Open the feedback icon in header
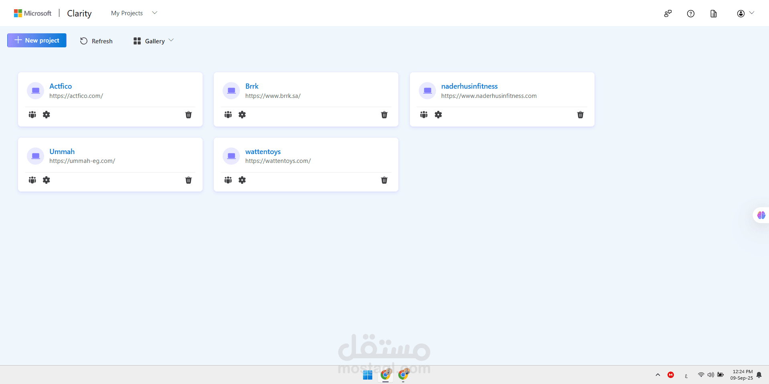This screenshot has height=384, width=769. [x=668, y=14]
